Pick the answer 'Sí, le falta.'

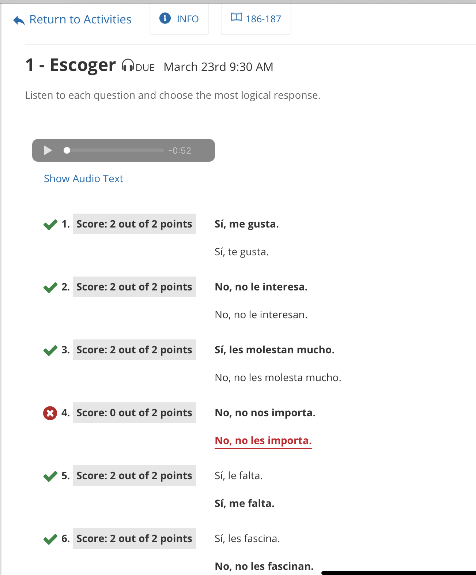point(238,476)
